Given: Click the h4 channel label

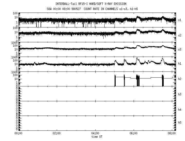Looking at the screenshot, I should 180,109.
